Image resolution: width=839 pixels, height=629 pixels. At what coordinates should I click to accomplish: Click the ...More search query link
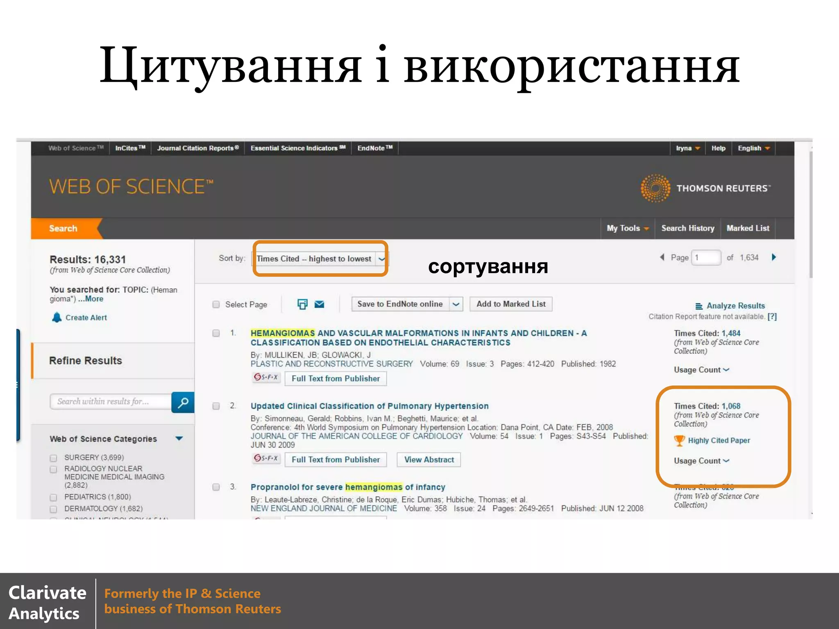click(91, 299)
